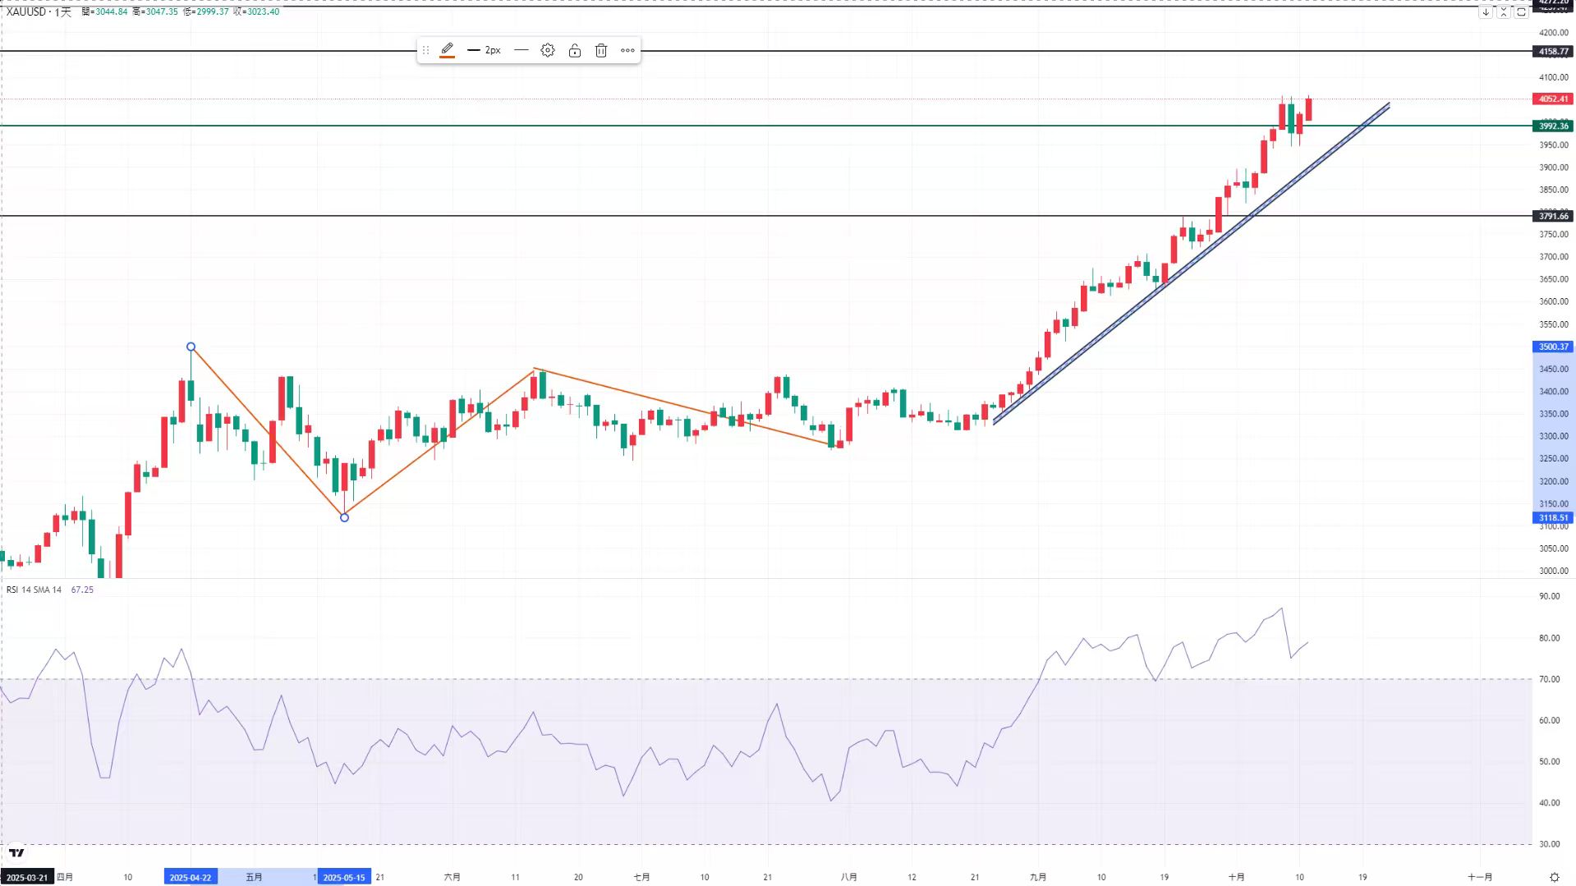
Task: Grab the floating toolbar drag handle
Action: [x=425, y=50]
